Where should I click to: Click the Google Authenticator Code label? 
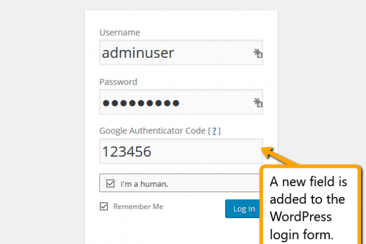[152, 131]
